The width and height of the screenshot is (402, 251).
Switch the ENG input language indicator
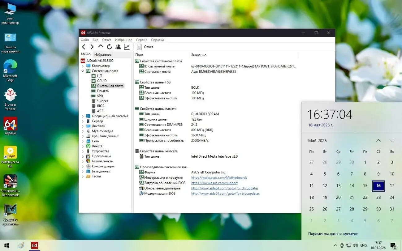(364, 245)
